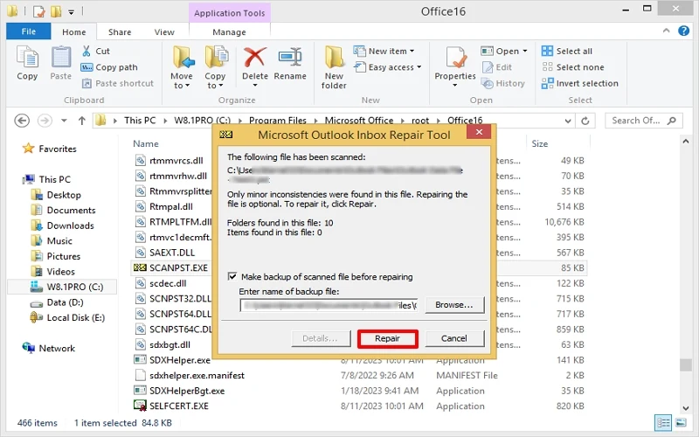Click the Up arrow navigation icon

[81, 121]
